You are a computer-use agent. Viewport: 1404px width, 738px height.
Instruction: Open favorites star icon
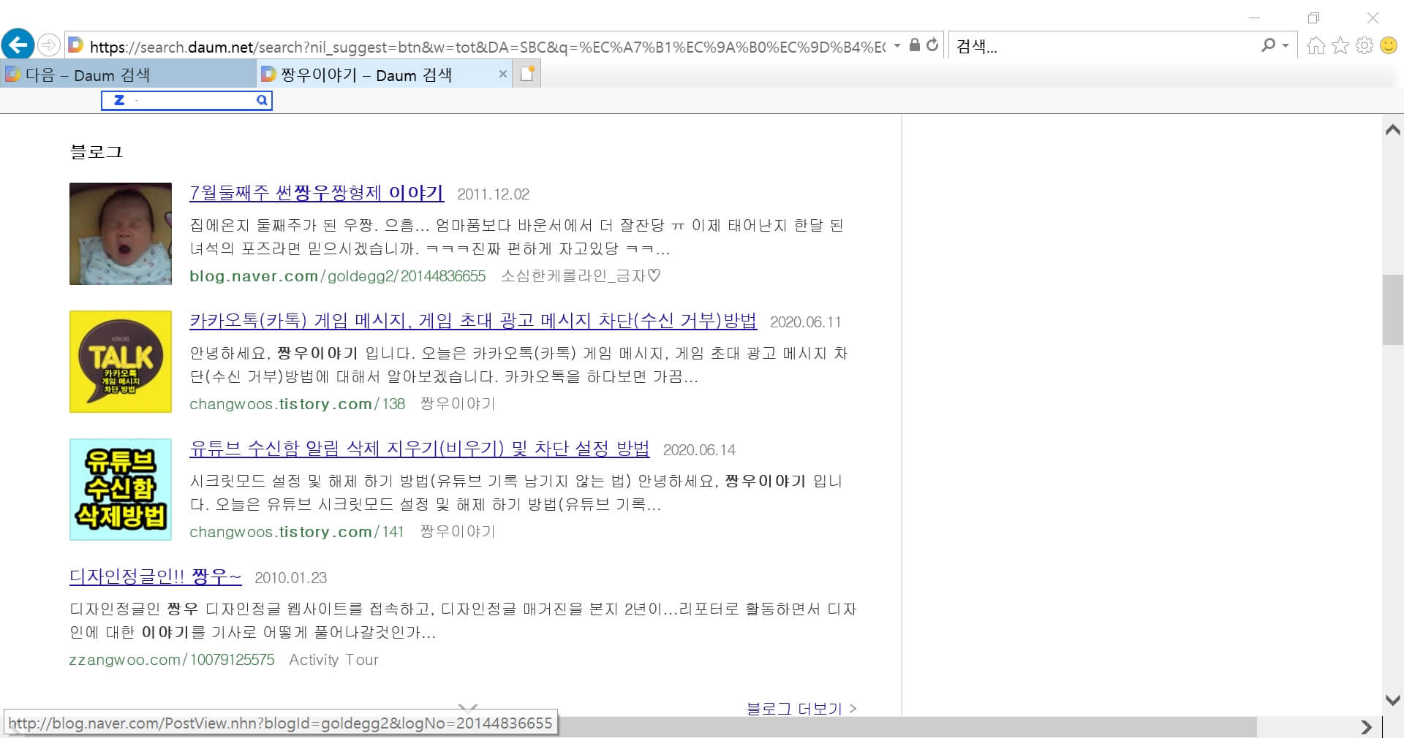click(1340, 46)
